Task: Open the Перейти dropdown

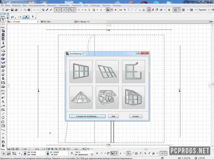Action: tap(204, 10)
